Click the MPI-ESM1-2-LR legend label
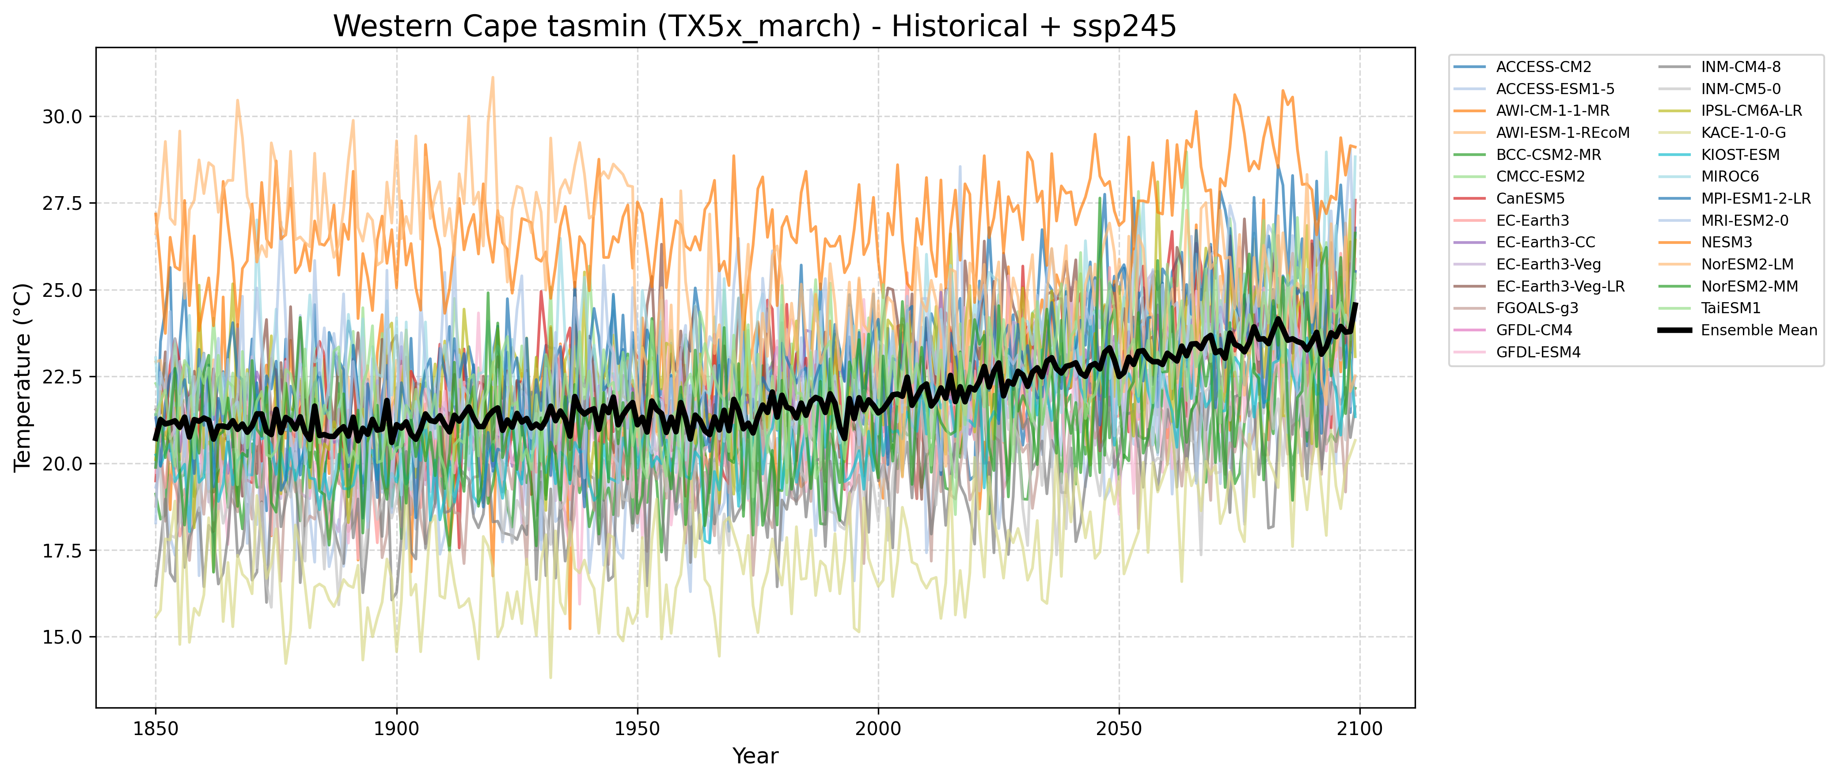Image resolution: width=1837 pixels, height=781 pixels. [x=1756, y=199]
